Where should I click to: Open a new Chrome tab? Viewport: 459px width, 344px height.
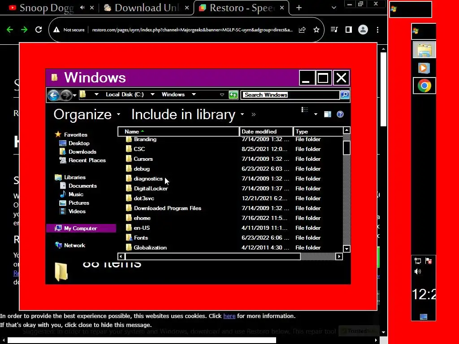(x=299, y=8)
